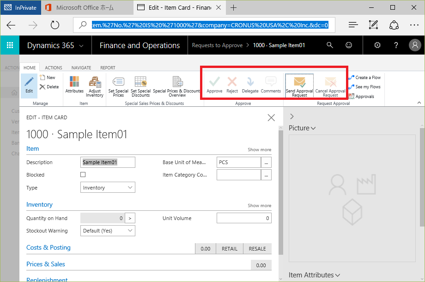The width and height of the screenshot is (425, 282).
Task: Open See my Flows
Action: [x=365, y=87]
